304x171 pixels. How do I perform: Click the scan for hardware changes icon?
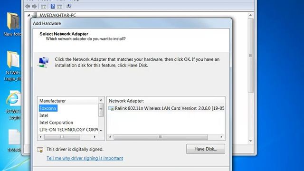[x=68, y=6]
